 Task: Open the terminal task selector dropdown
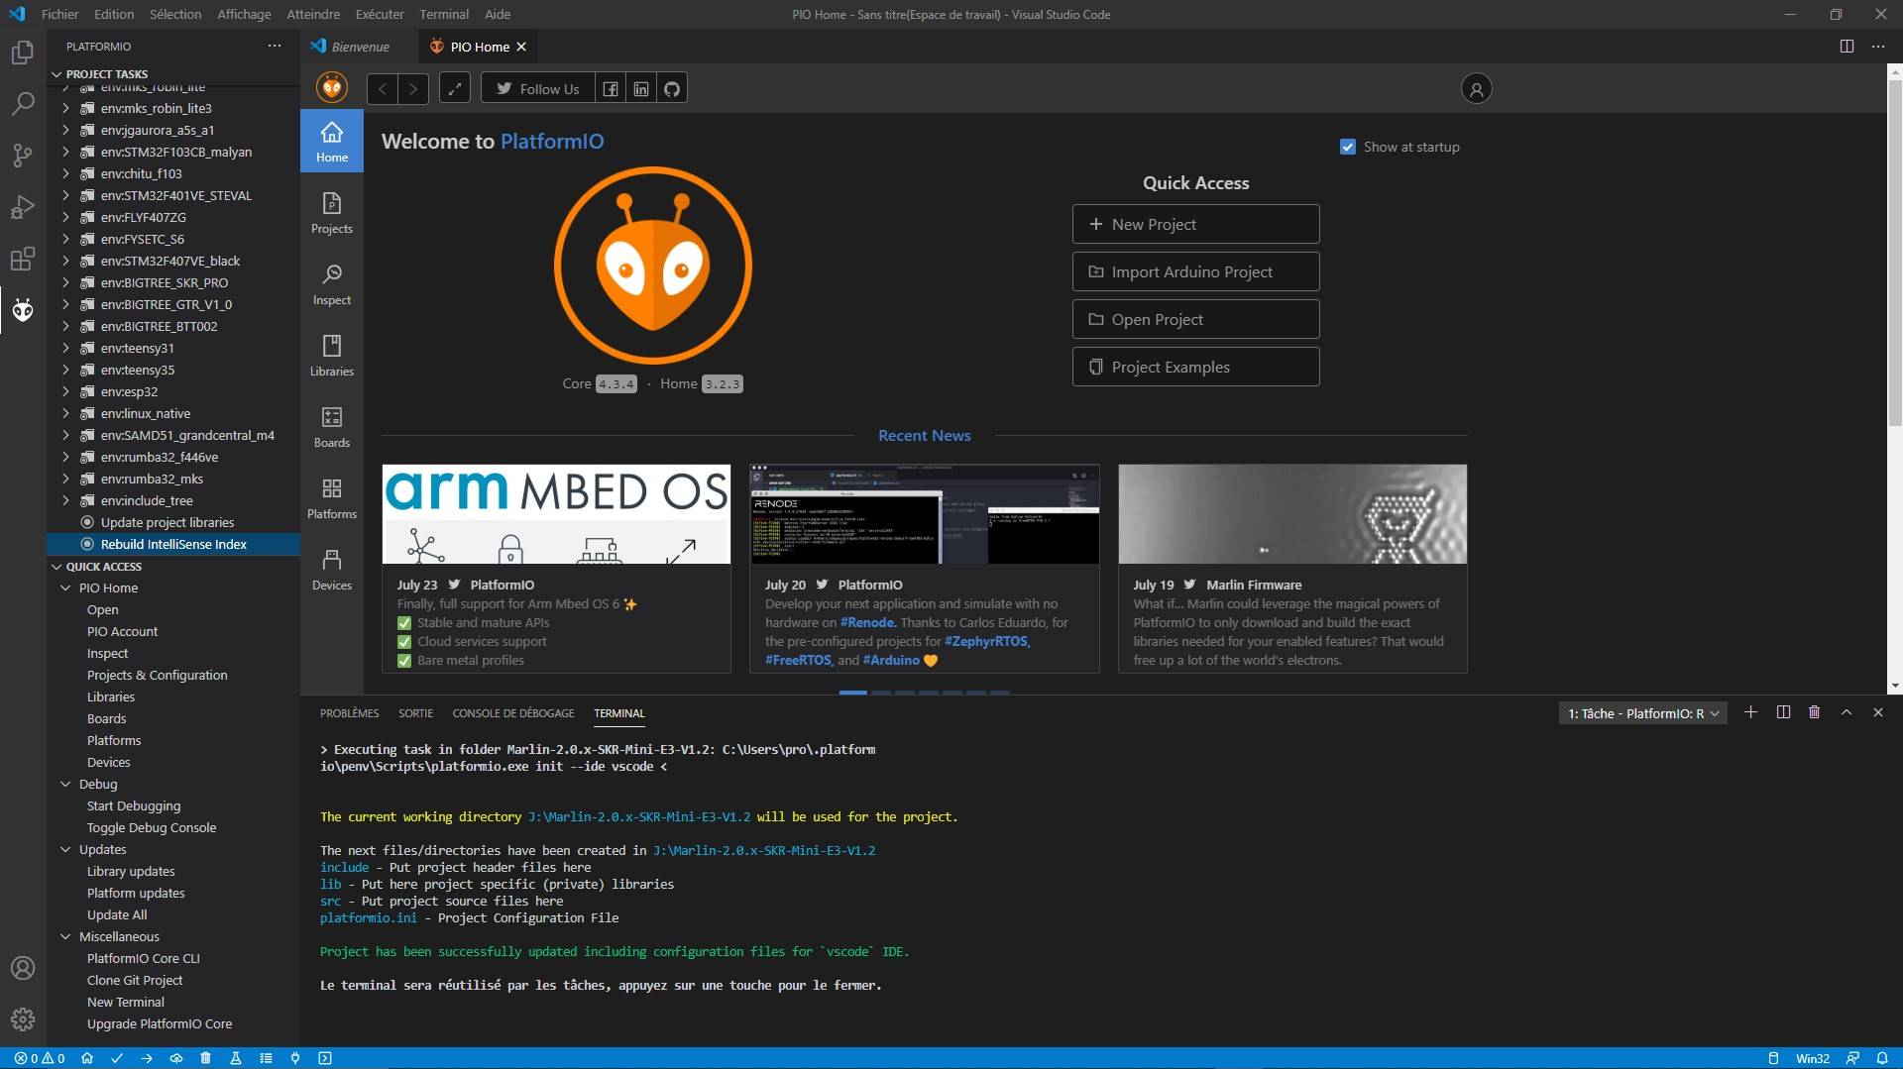[x=1642, y=713]
